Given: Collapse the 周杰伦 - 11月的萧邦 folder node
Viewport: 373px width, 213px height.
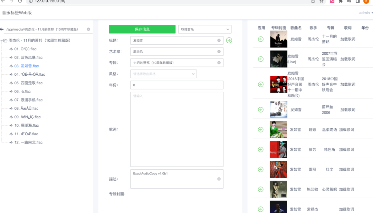Looking at the screenshot, I should 2,41.
